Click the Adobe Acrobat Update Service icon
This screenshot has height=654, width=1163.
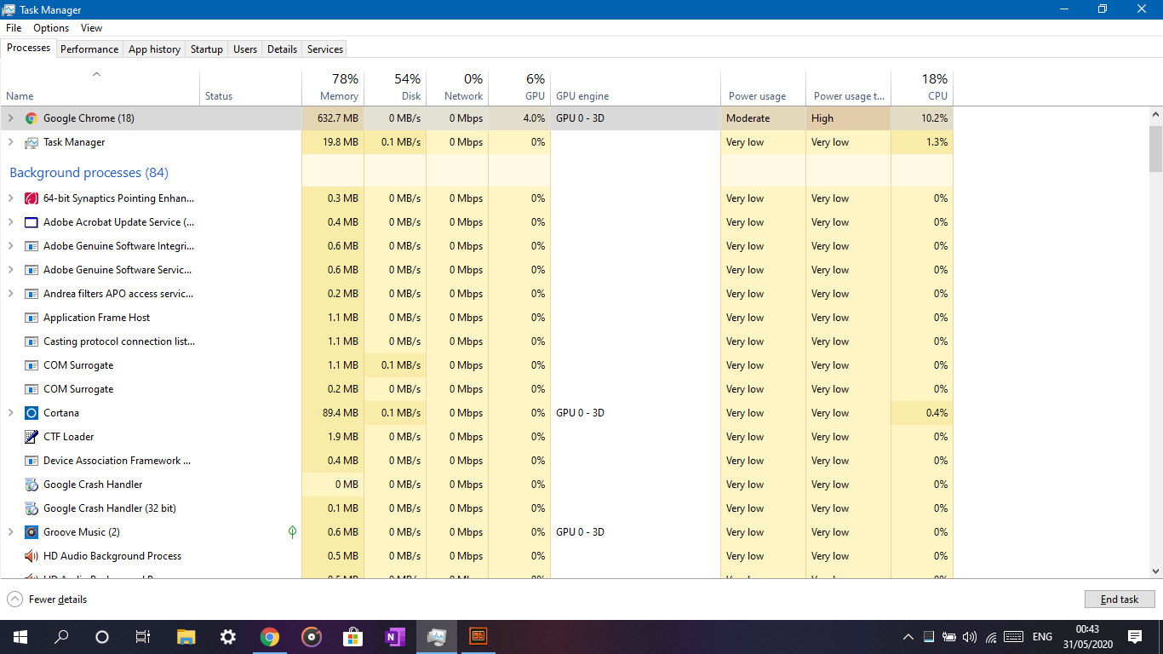pos(32,222)
